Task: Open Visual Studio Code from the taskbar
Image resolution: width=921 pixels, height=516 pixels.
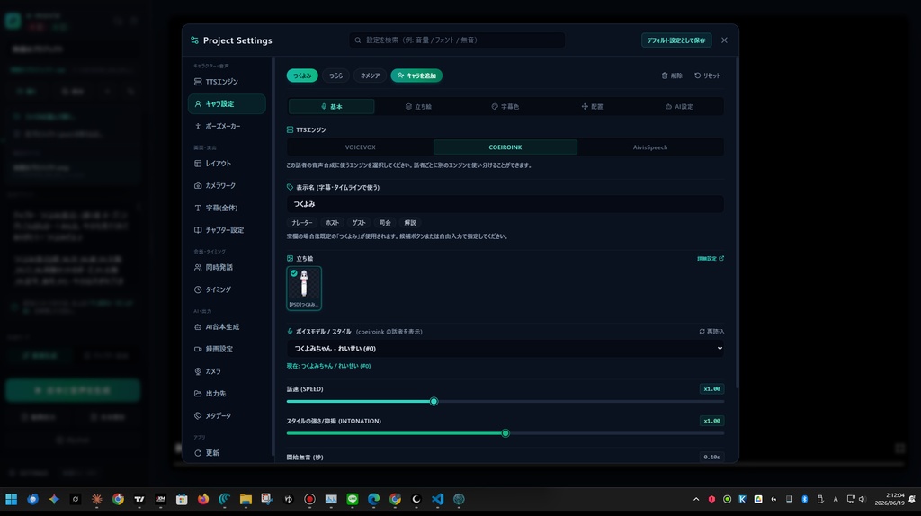Action: [438, 500]
